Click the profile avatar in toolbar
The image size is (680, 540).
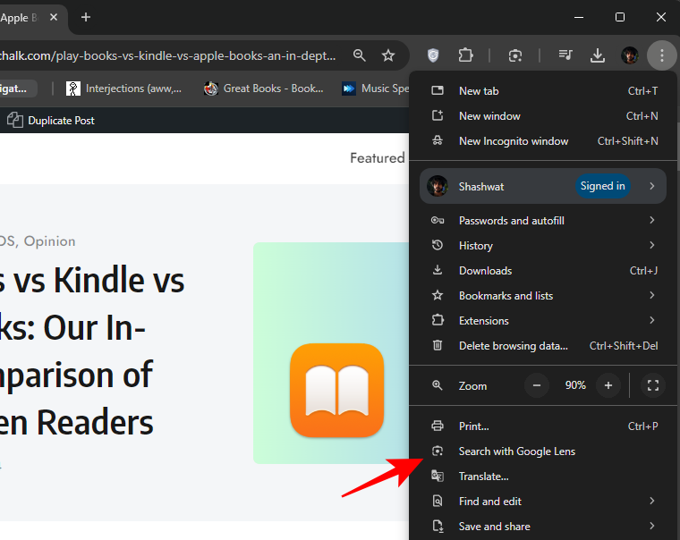click(x=630, y=55)
